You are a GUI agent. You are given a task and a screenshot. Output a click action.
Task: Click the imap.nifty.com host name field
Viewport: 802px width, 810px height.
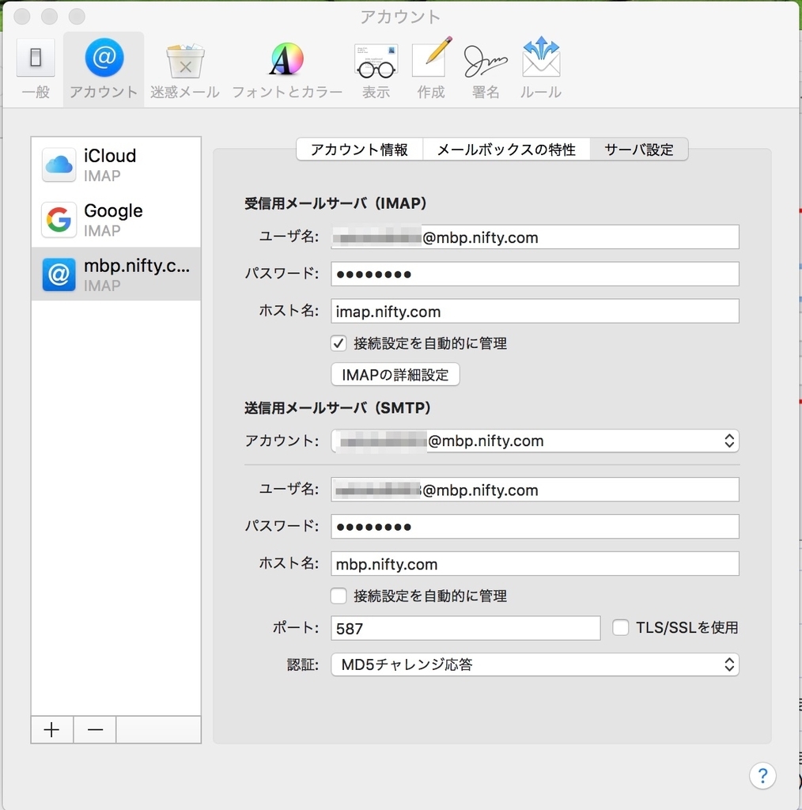535,312
